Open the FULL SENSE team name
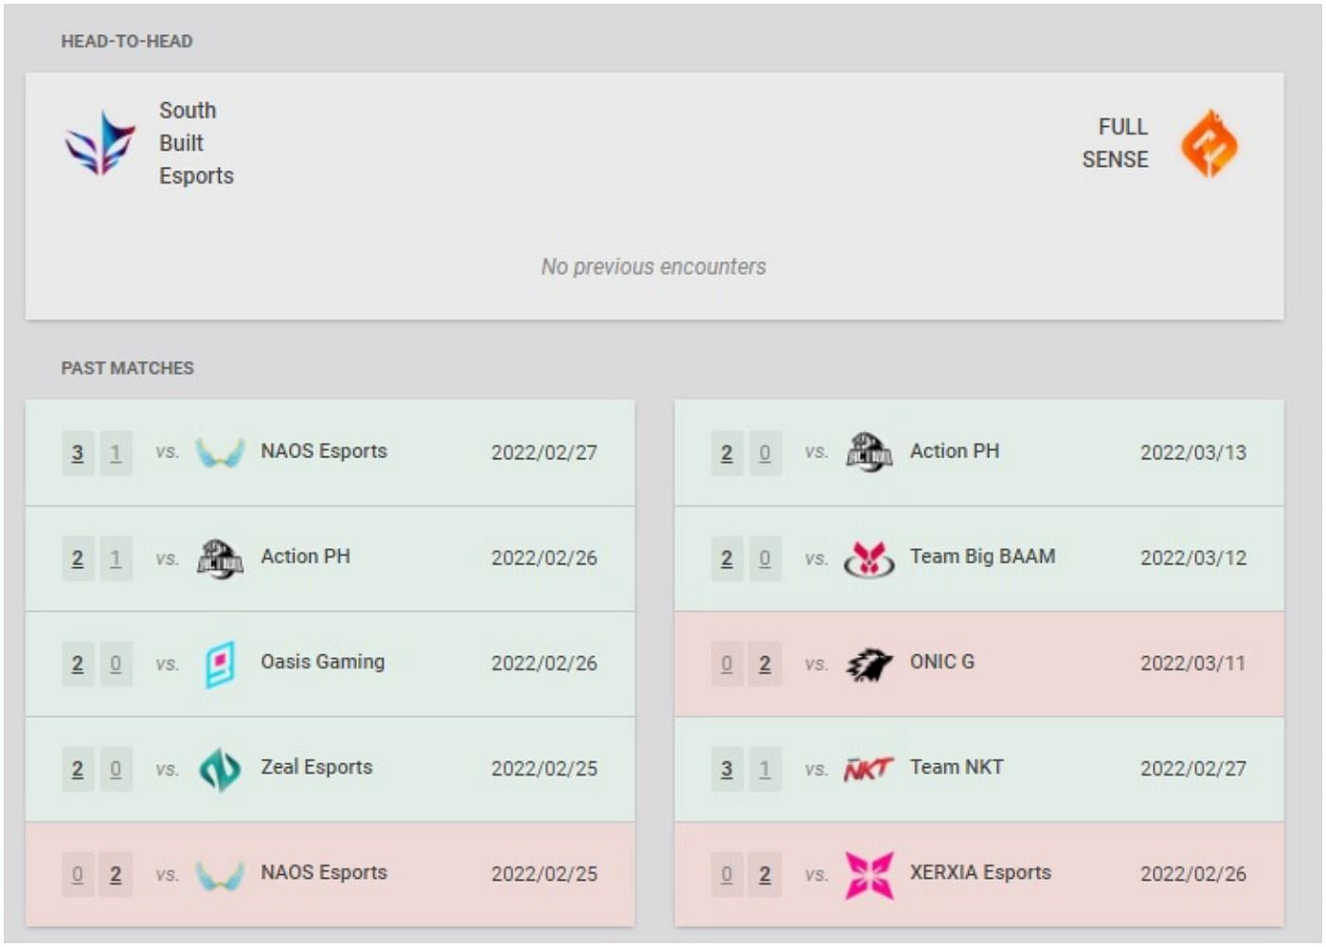The image size is (1326, 947). click(1115, 143)
